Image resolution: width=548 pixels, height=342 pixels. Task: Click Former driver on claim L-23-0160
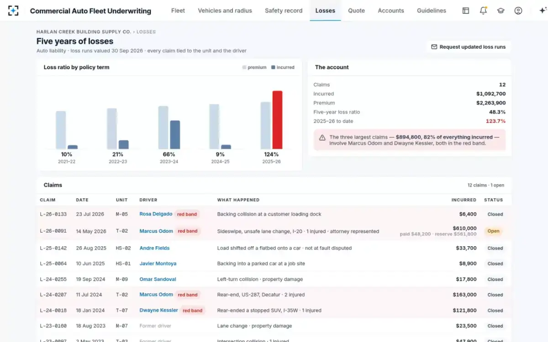[155, 326]
